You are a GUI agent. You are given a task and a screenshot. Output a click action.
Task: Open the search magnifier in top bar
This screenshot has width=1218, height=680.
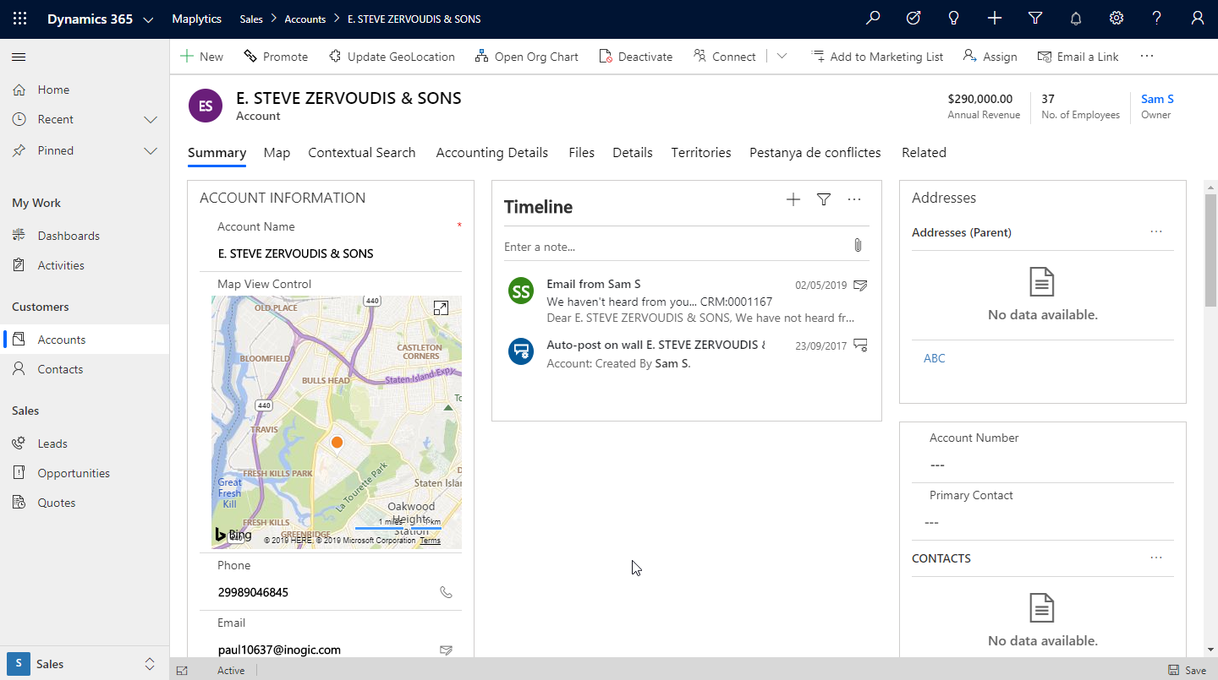[873, 19]
